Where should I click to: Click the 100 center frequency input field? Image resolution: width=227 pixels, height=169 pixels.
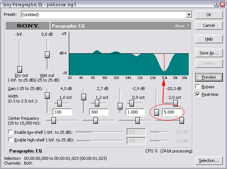click(x=62, y=112)
